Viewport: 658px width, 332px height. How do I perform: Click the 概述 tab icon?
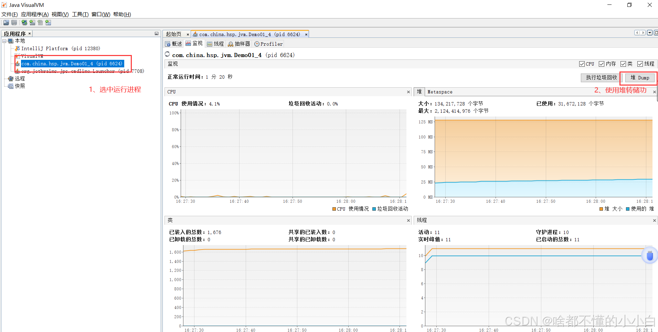pyautogui.click(x=168, y=44)
